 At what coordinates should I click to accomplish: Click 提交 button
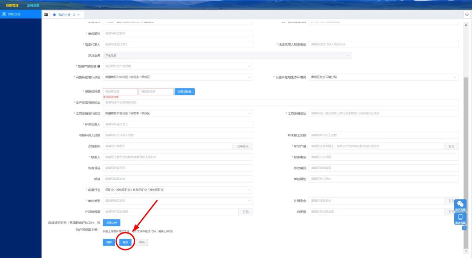(x=125, y=242)
